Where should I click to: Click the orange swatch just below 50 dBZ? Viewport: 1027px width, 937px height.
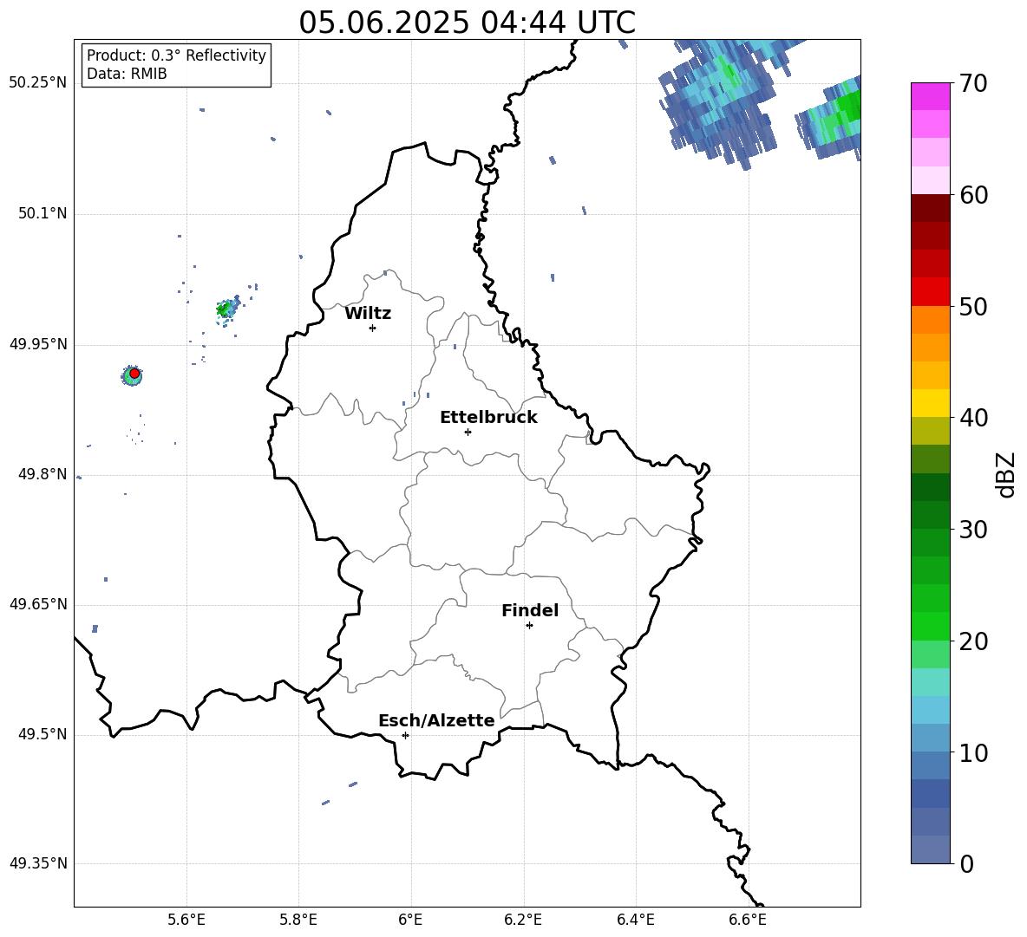(930, 320)
